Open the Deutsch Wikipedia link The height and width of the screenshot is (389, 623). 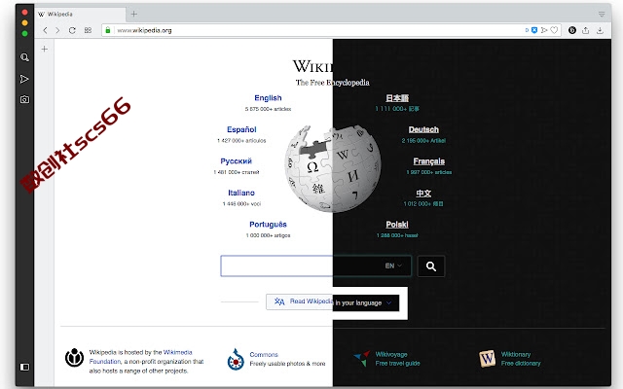click(x=423, y=129)
